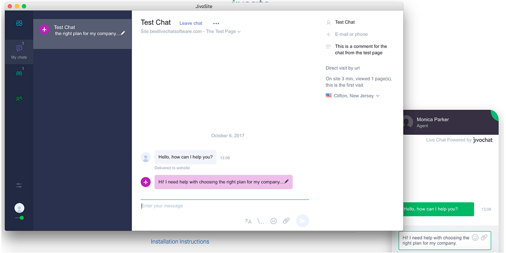Click Monica Parker's avatar in the chat widget
506x253 pixels.
click(x=407, y=122)
